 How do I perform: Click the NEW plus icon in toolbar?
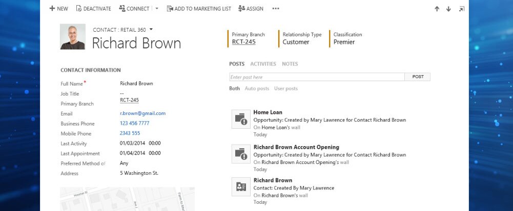pos(52,9)
